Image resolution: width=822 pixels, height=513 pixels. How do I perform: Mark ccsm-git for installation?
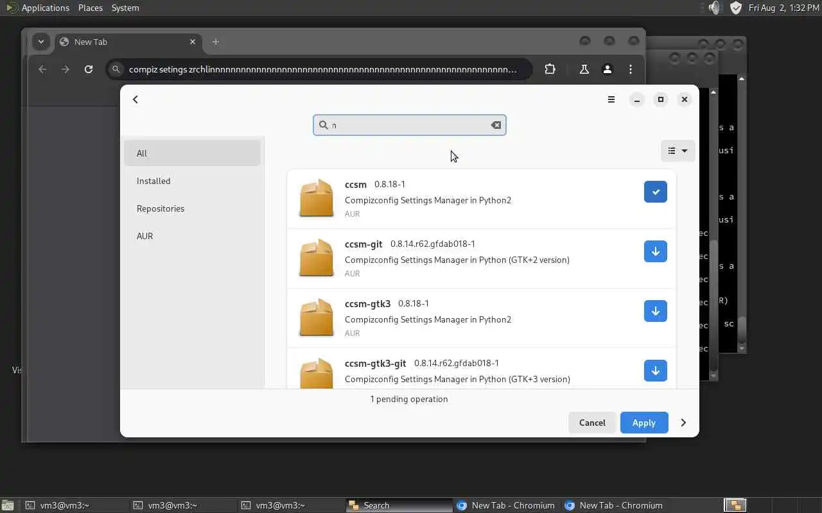point(655,251)
